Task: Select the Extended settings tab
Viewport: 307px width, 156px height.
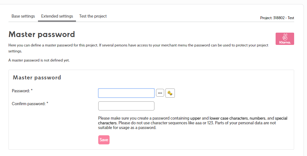Action: pyautogui.click(x=57, y=16)
